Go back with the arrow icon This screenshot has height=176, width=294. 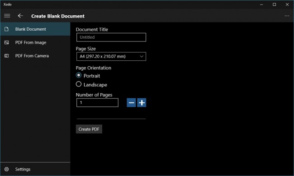click(x=20, y=16)
